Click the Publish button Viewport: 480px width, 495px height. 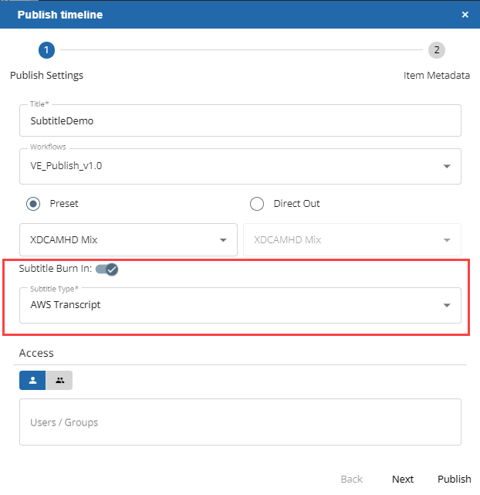click(x=454, y=479)
